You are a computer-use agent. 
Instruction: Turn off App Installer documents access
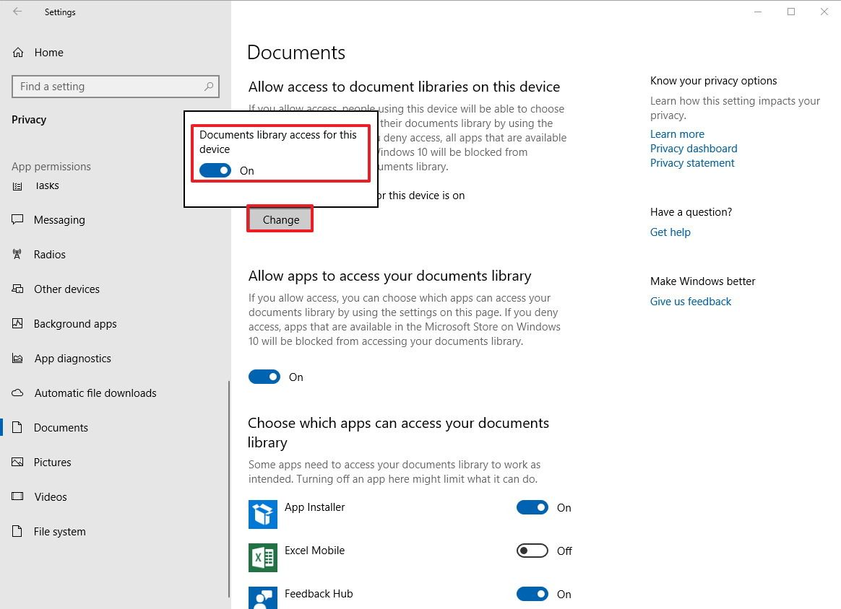point(532,507)
